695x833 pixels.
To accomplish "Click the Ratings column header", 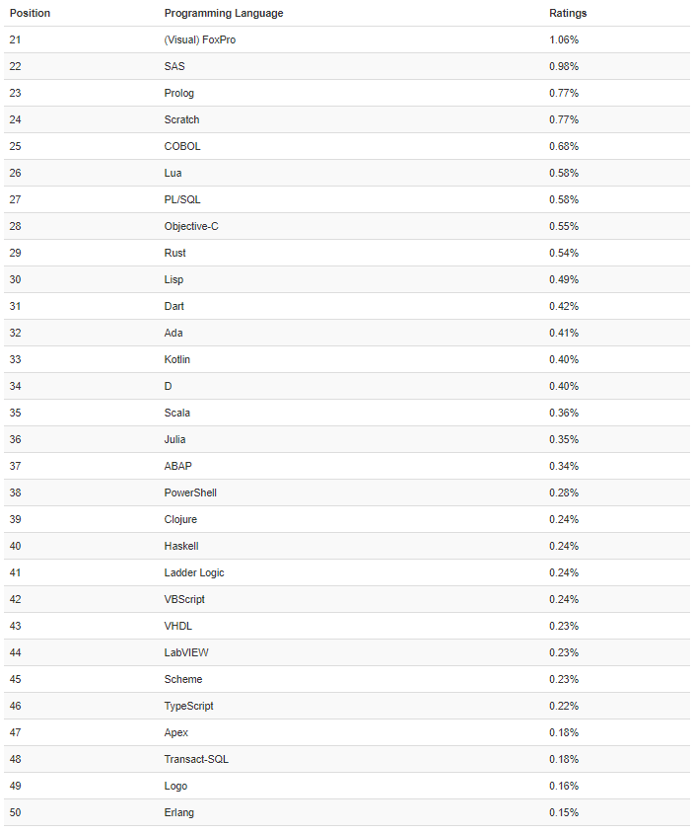I will pyautogui.click(x=568, y=14).
